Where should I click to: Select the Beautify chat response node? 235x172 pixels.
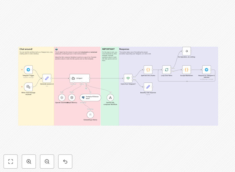tap(148, 87)
